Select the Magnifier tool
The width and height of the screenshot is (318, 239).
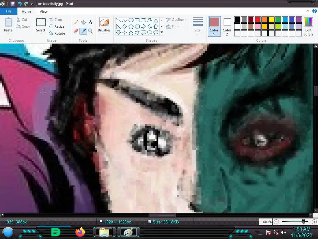pyautogui.click(x=90, y=31)
